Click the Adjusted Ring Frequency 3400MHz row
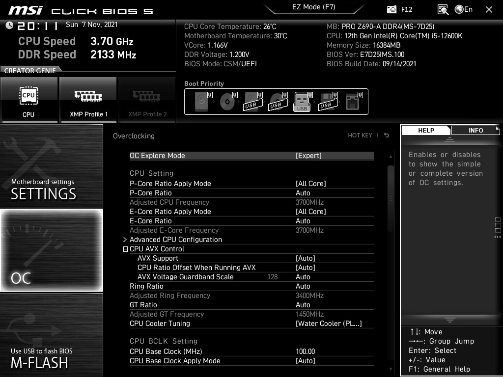503x377 pixels. tap(251, 295)
